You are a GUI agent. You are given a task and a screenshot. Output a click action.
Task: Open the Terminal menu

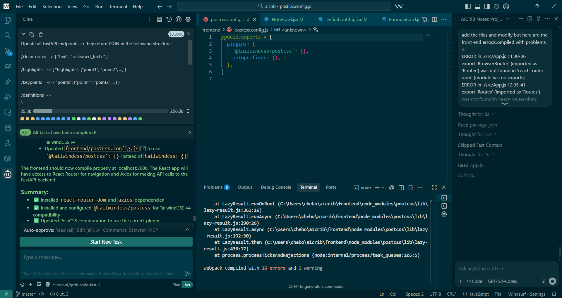coord(118,6)
